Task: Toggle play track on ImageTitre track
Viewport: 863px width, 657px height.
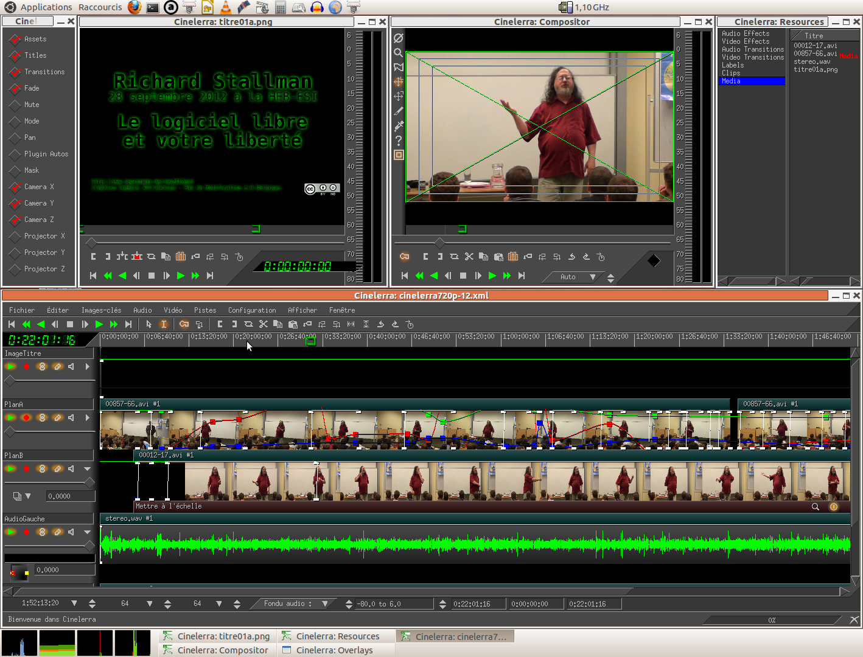Action: (10, 366)
